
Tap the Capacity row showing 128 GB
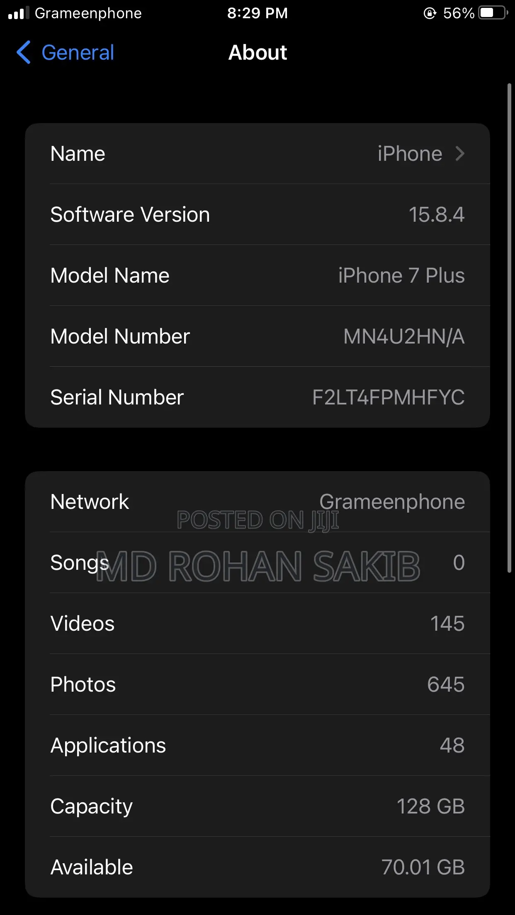pyautogui.click(x=257, y=806)
